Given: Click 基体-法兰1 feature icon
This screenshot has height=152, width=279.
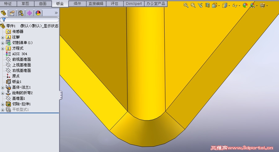Looking at the screenshot, I should [8, 87].
